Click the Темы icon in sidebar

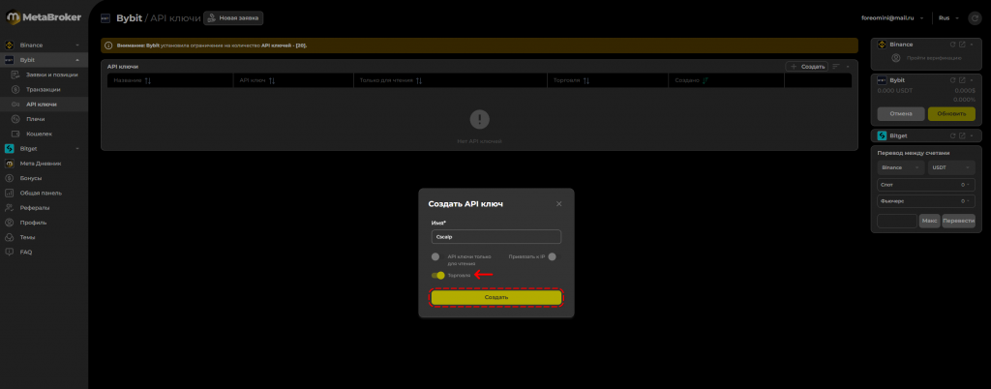point(10,237)
